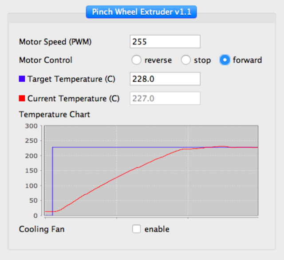Click the Target Temperature field showing 228.0
284x260 pixels.
(x=165, y=79)
